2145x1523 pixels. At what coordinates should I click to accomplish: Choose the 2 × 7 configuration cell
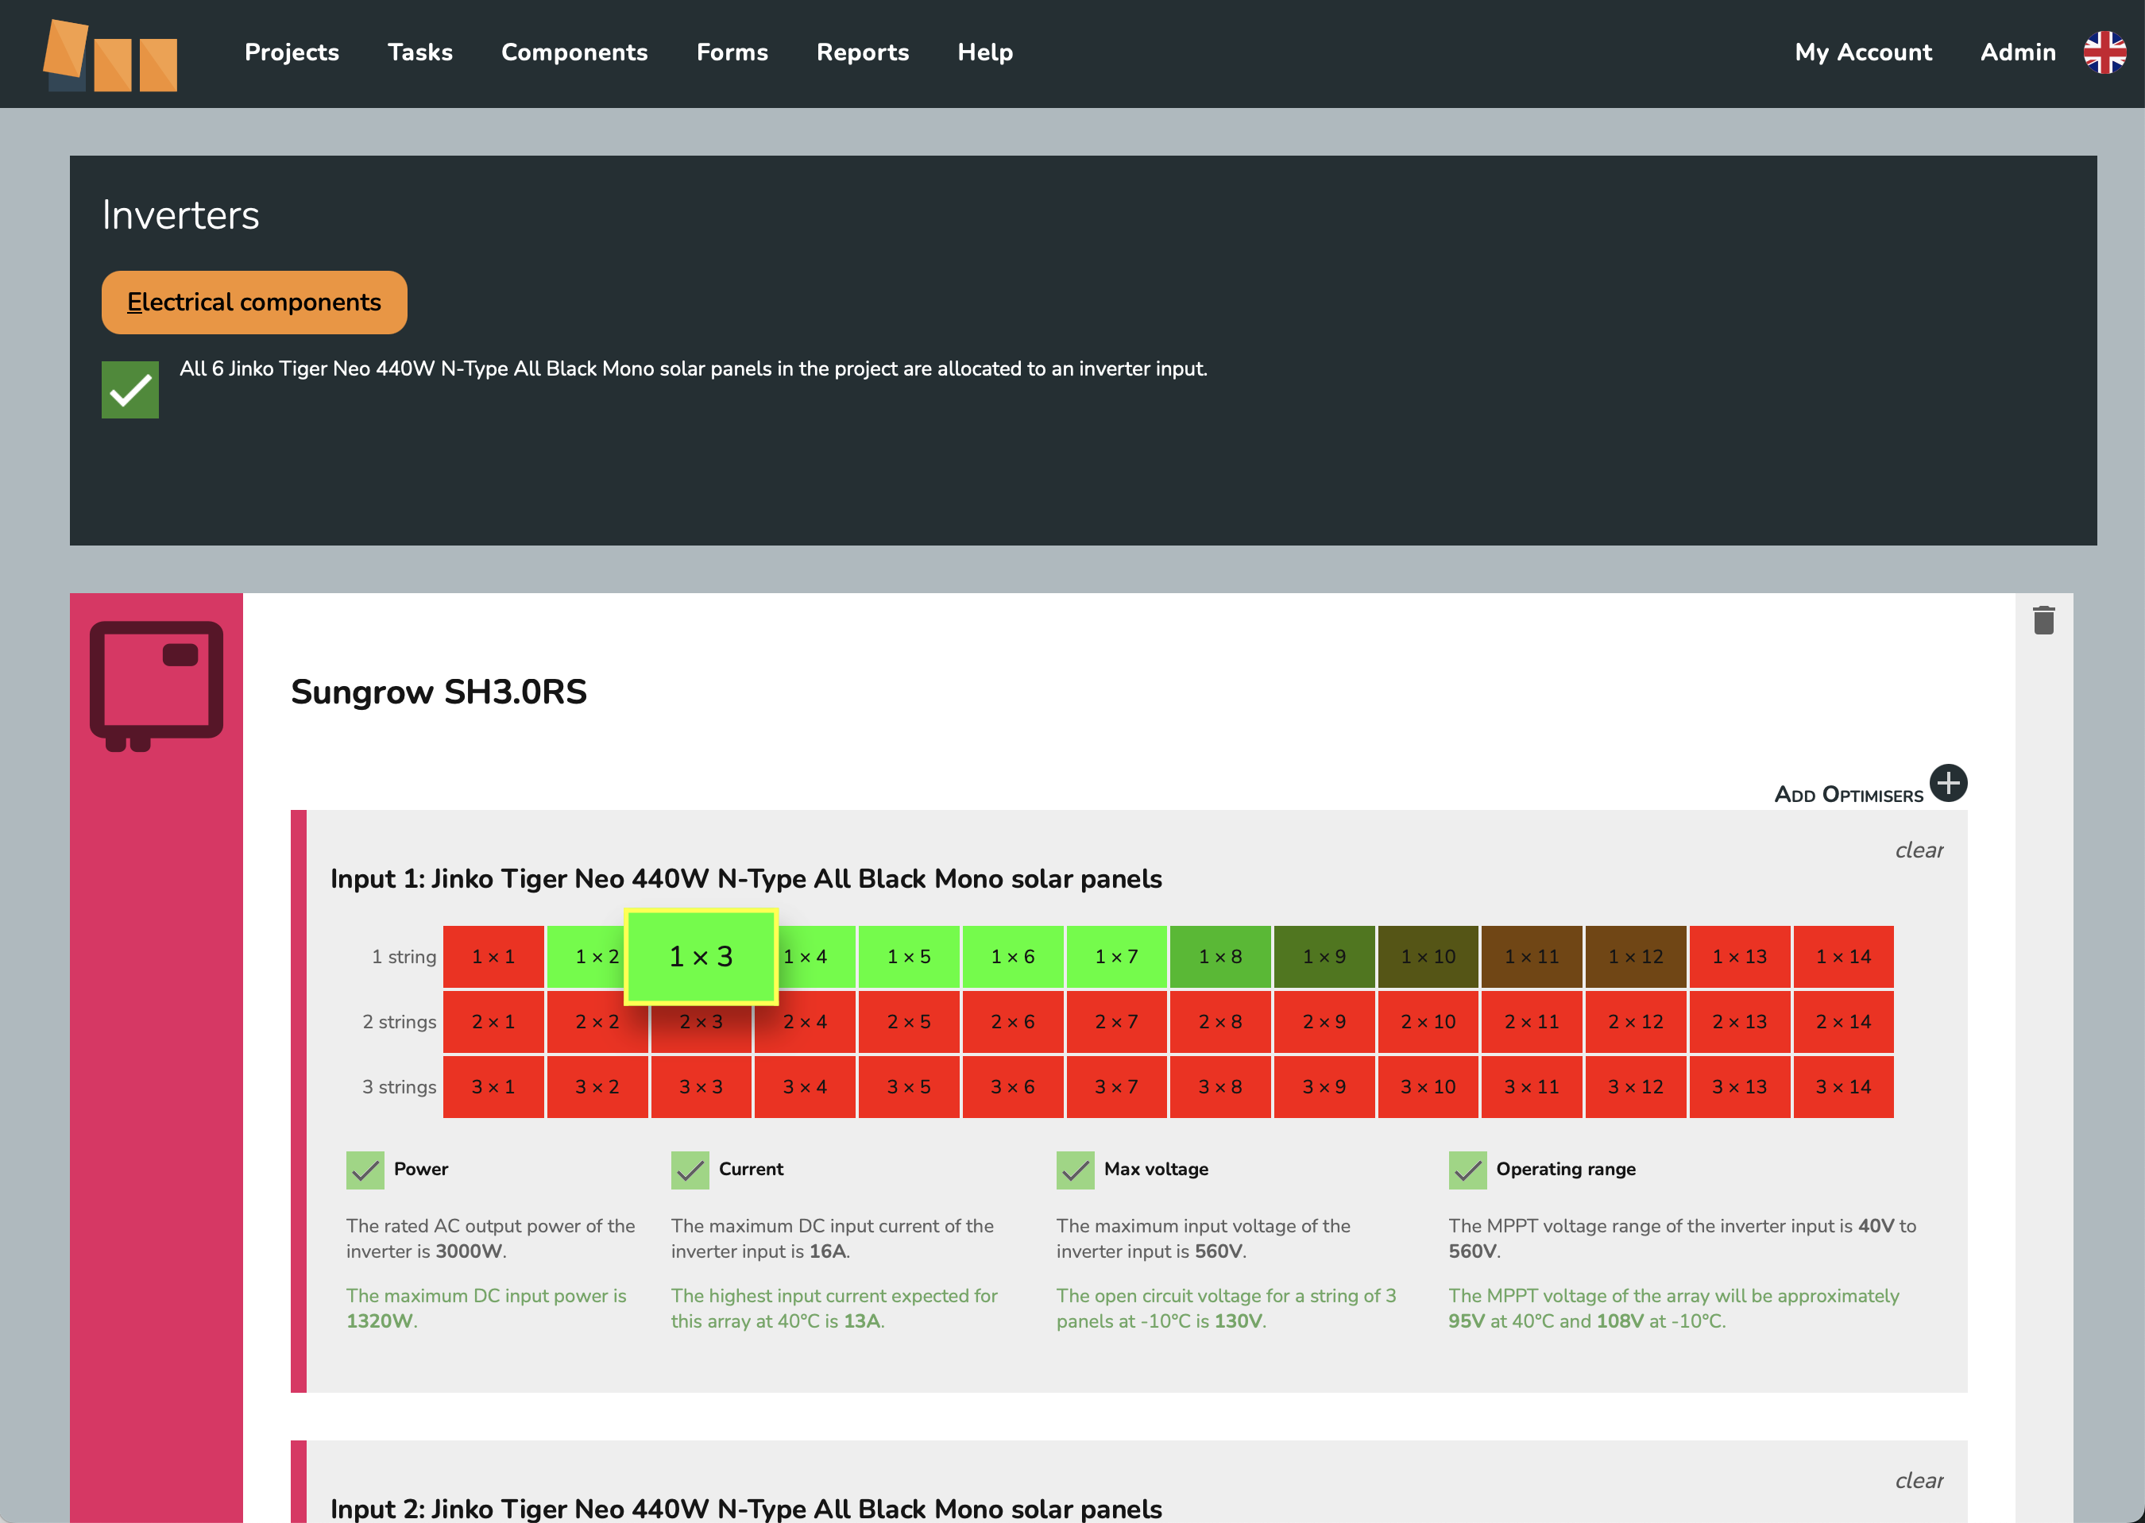[x=1117, y=1021]
